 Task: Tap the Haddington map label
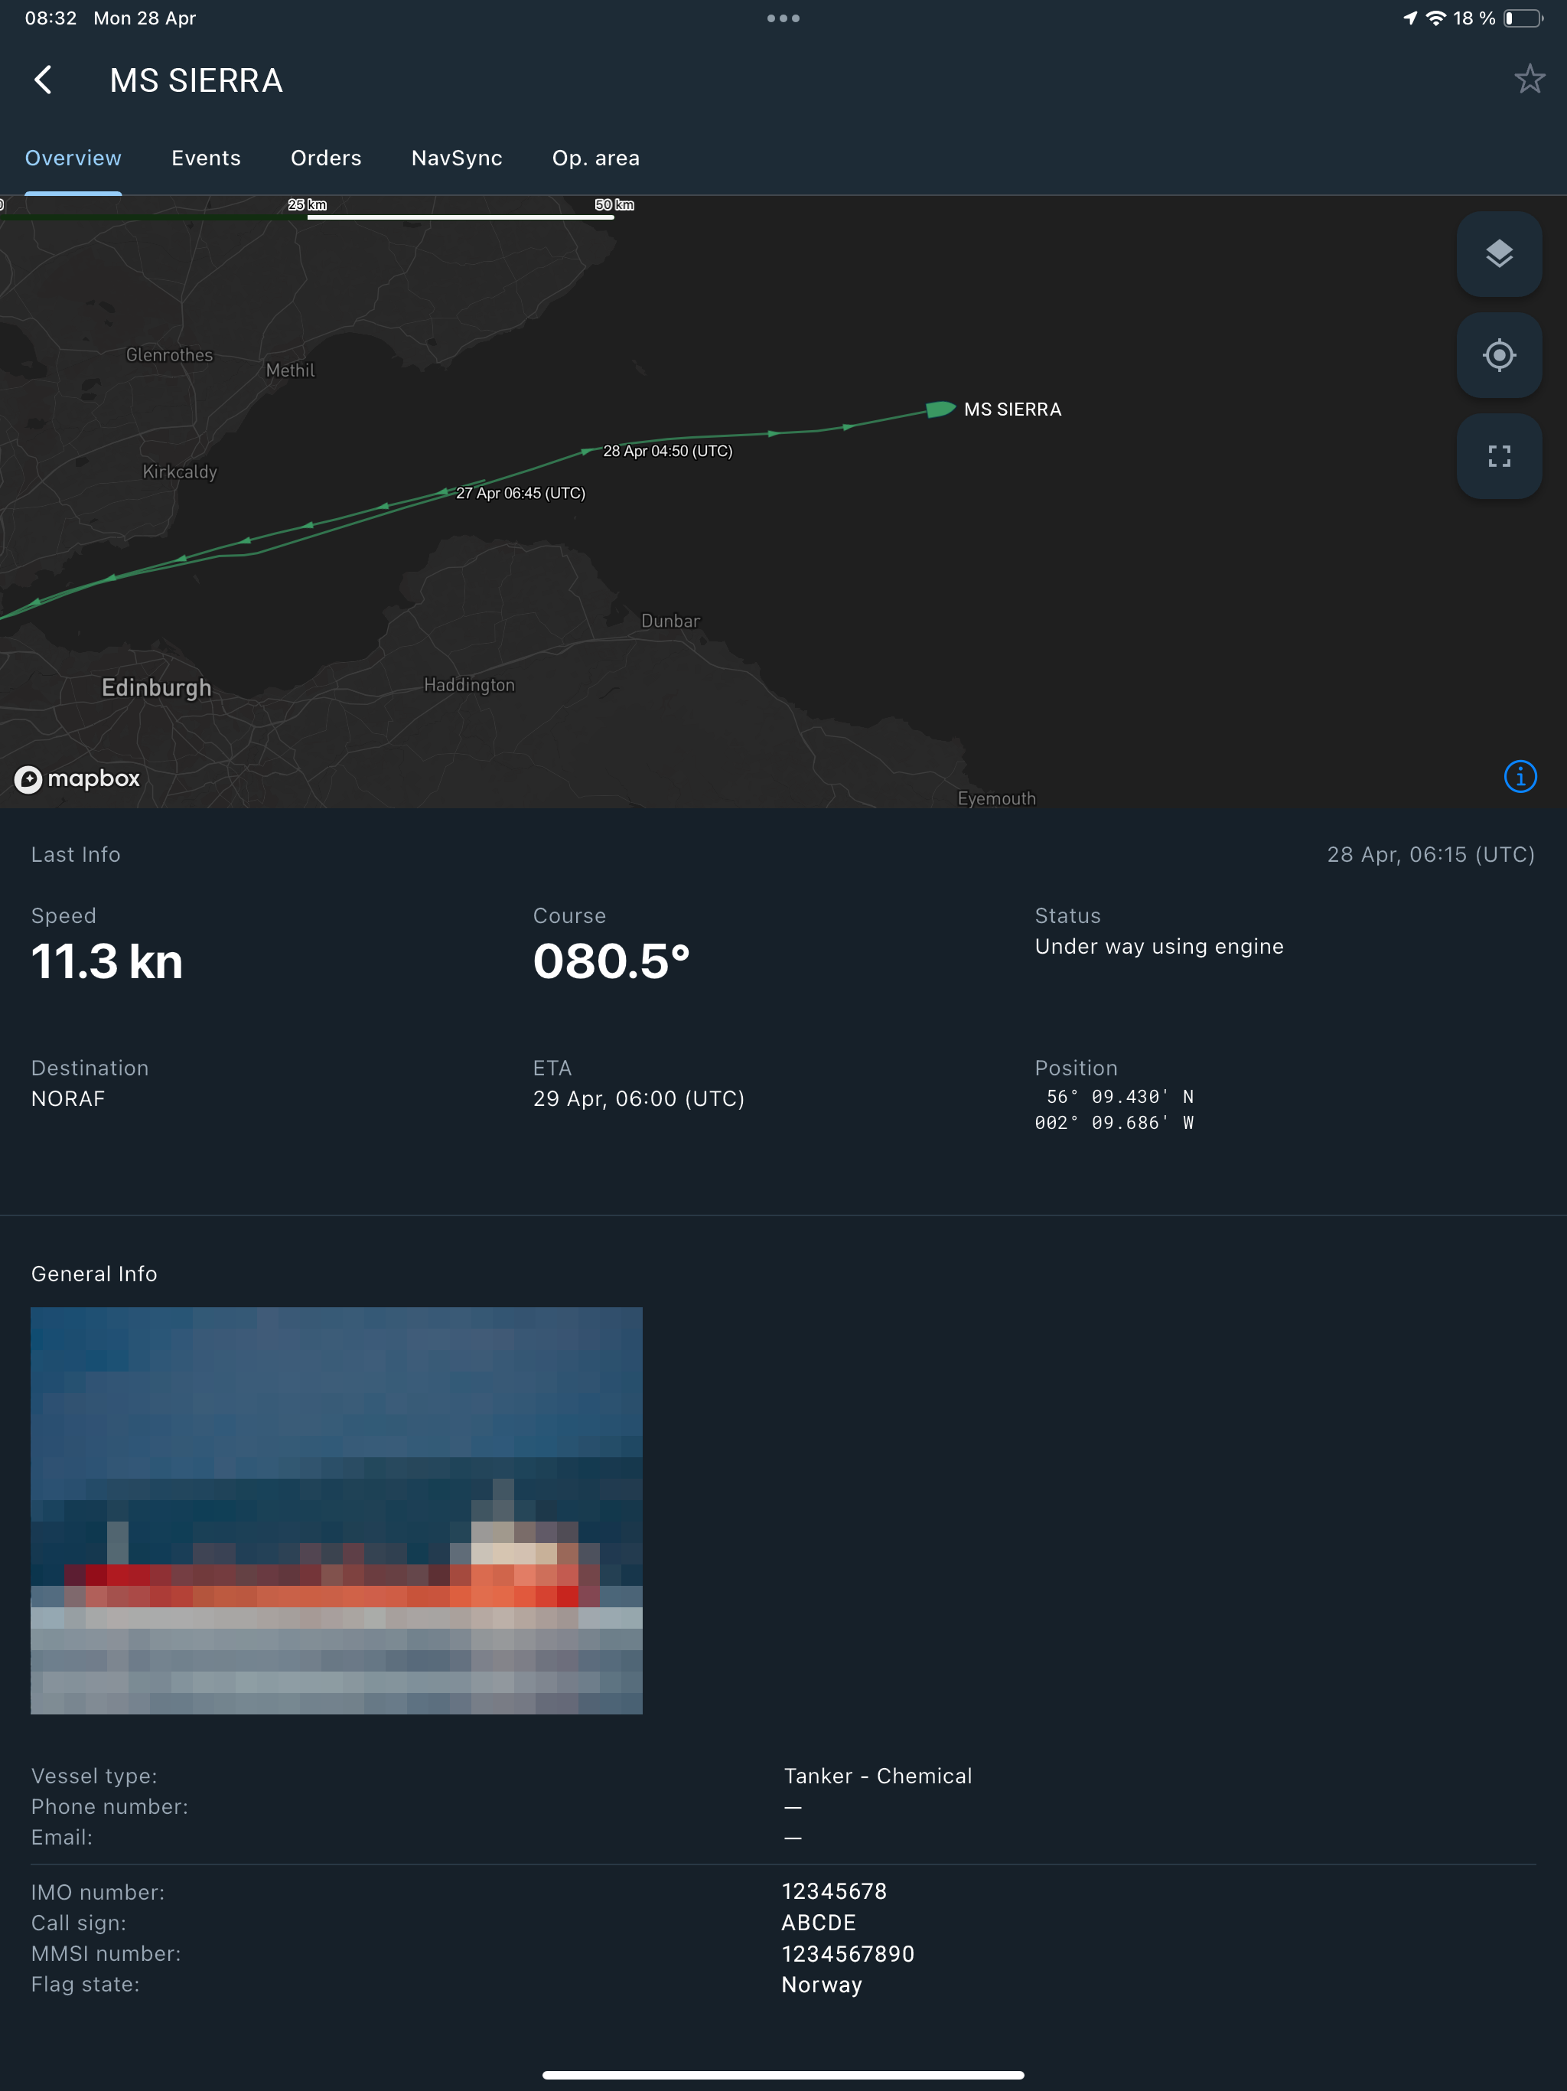pyautogui.click(x=469, y=685)
